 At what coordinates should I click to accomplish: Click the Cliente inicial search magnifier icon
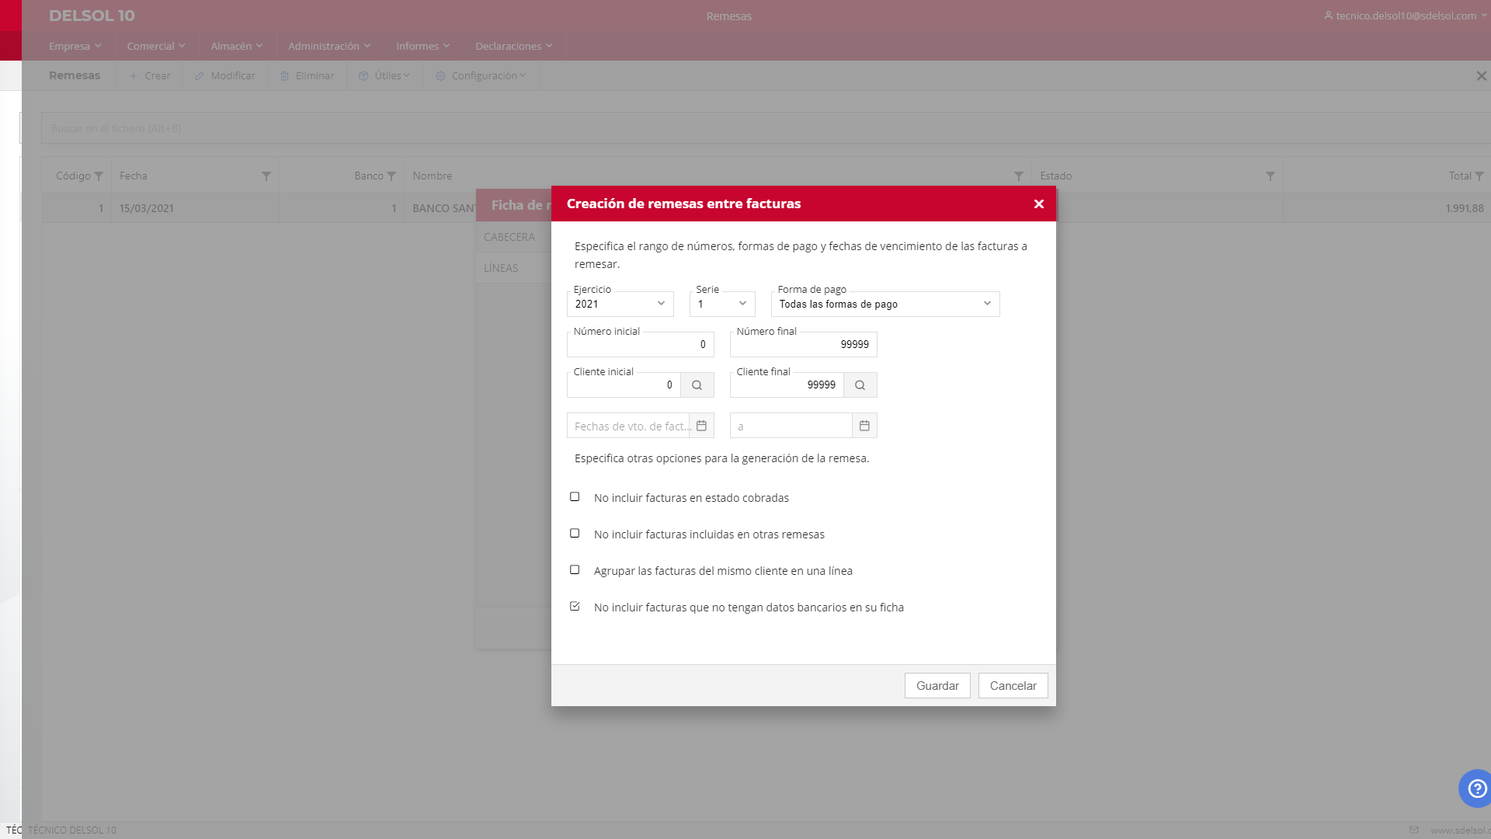coord(697,385)
